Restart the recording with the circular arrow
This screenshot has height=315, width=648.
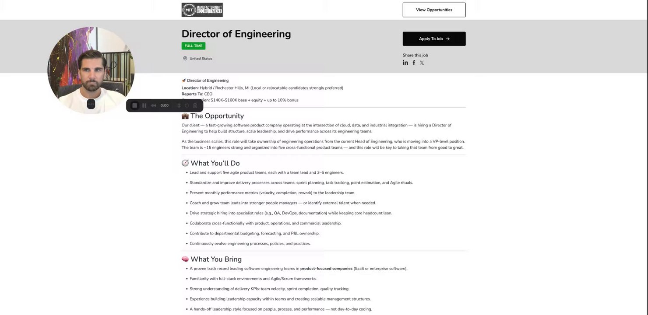click(x=187, y=105)
